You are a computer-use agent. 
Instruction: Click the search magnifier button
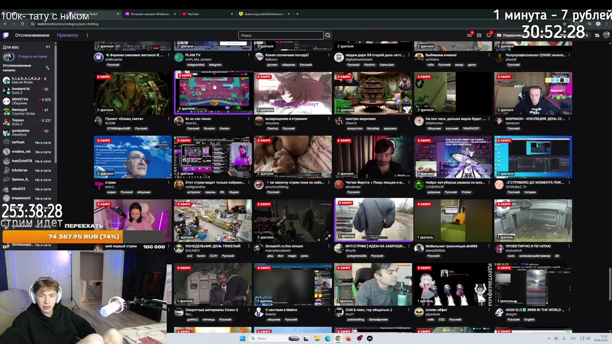click(x=328, y=35)
